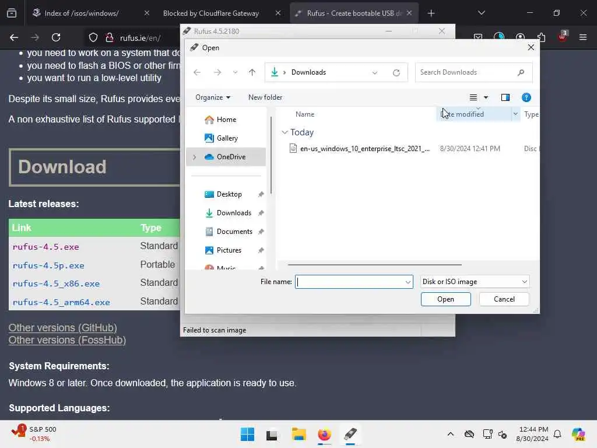
Task: Click Firefox back navigation arrow
Action: coord(14,37)
